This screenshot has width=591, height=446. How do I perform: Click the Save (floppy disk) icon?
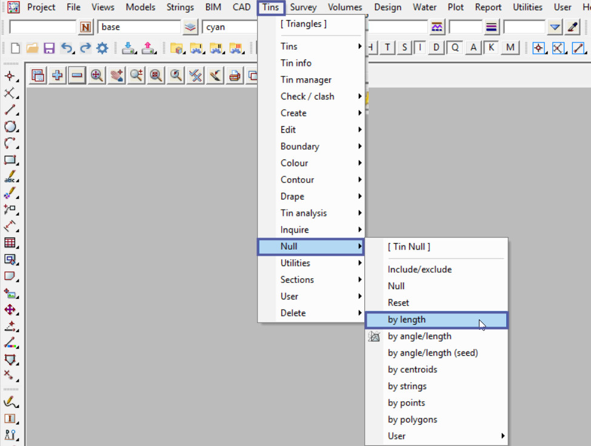[x=49, y=48]
